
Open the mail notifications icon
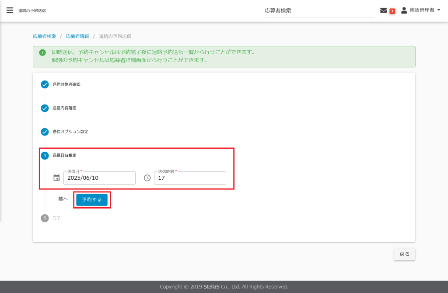[x=384, y=10]
